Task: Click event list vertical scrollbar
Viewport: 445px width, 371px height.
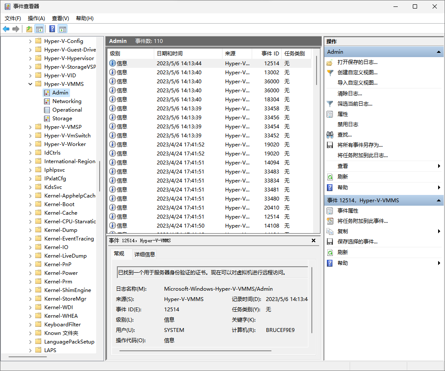Action: pos(317,71)
